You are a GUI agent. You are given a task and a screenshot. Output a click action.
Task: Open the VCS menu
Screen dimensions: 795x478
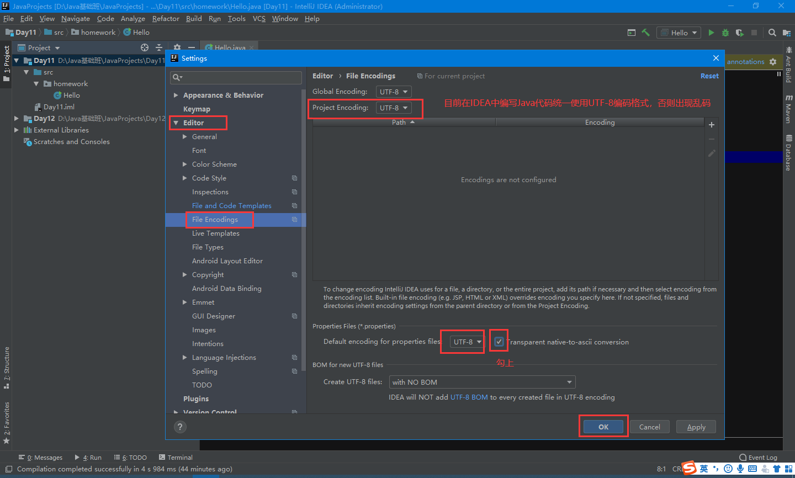(x=259, y=18)
